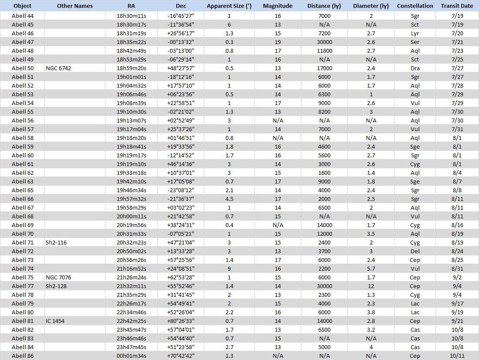Viewport: 479px width, 360px height.
Task: Click the Del constellation cell
Action: (415, 251)
